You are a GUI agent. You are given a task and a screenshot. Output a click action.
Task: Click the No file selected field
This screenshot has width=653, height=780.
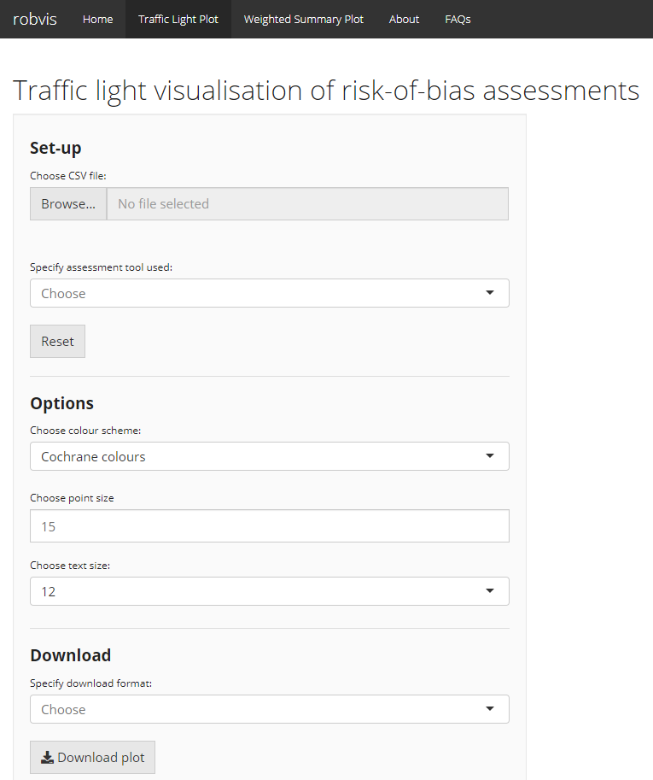(307, 204)
